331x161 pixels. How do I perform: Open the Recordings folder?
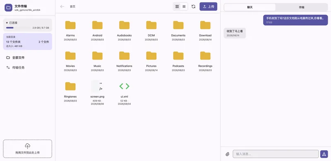click(x=205, y=56)
